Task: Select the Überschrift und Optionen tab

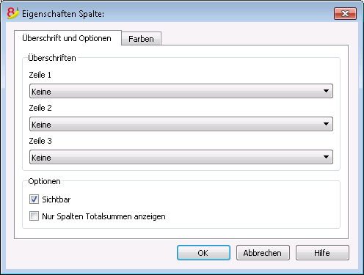Action: click(68, 38)
